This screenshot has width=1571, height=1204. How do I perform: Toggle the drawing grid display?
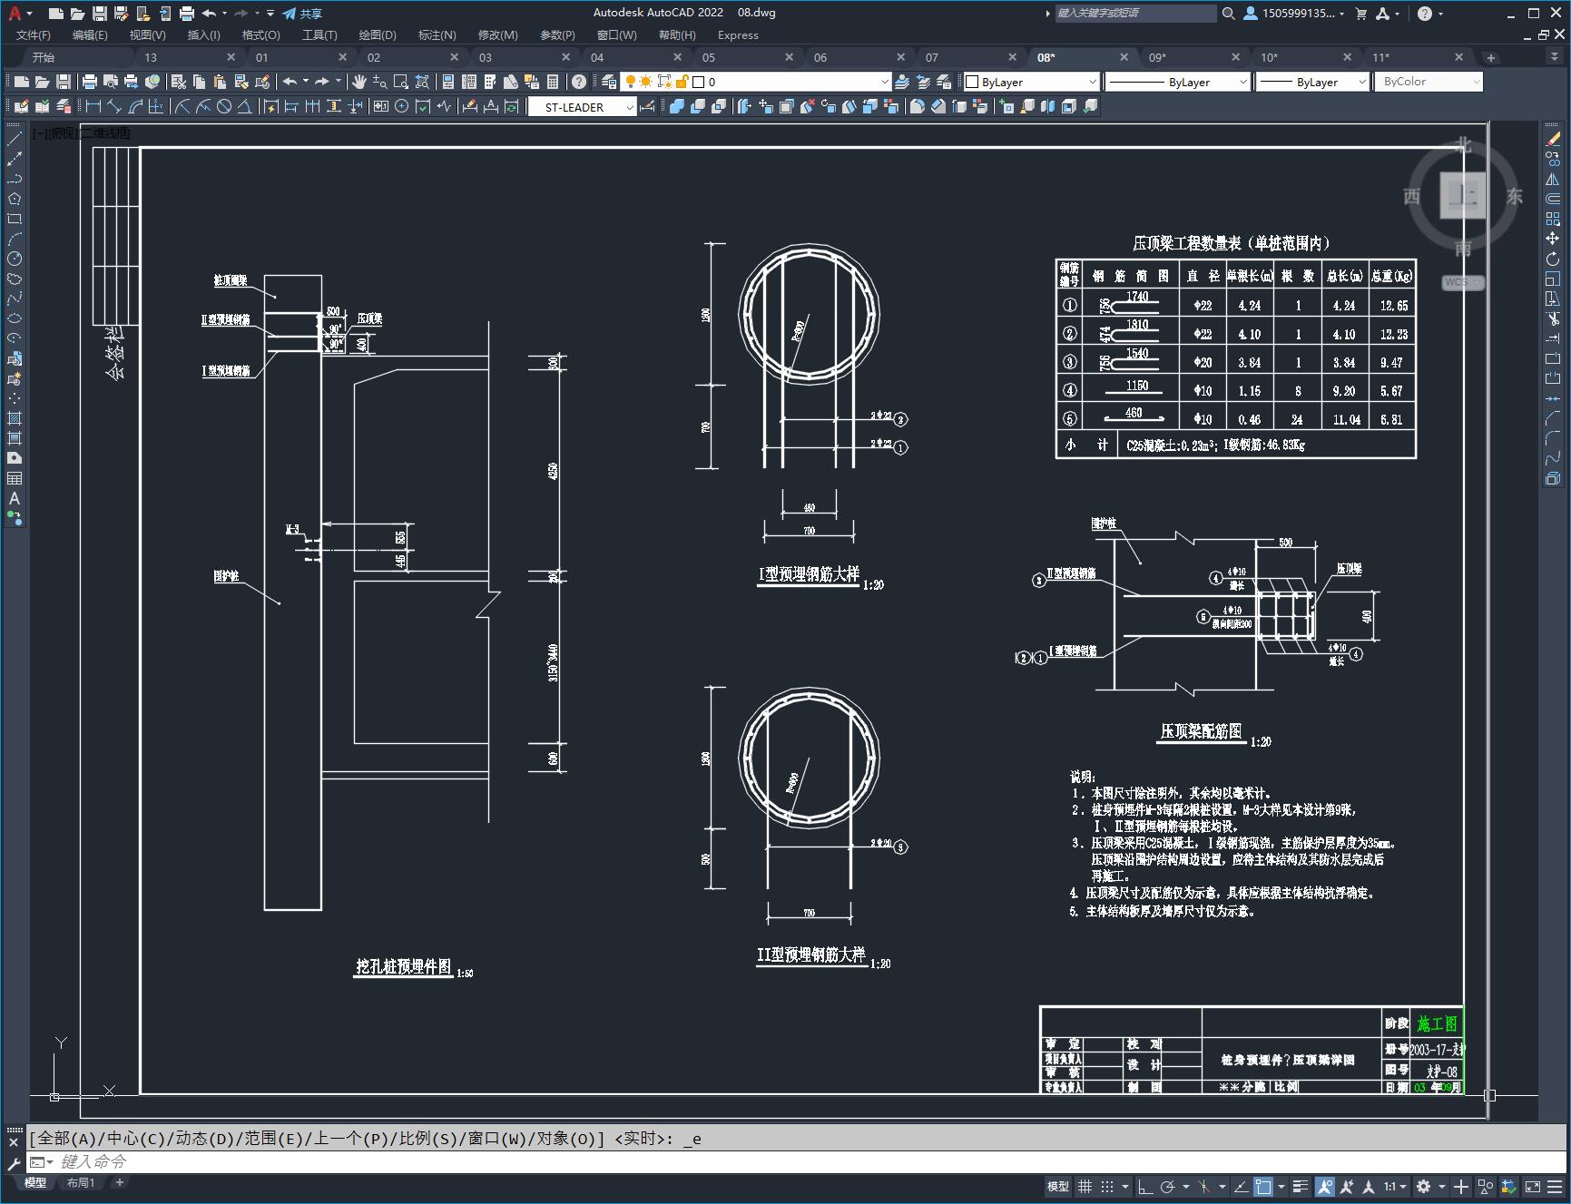1085,1186
